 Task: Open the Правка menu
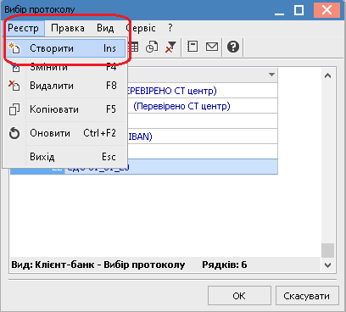[x=68, y=28]
